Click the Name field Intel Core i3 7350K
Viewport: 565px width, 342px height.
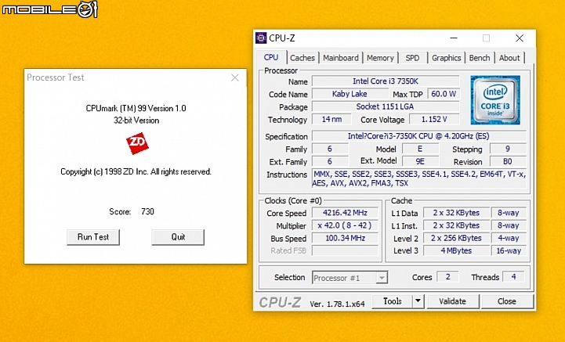coord(386,81)
